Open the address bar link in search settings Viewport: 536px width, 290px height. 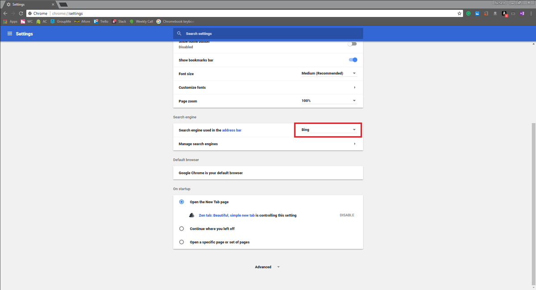(232, 130)
